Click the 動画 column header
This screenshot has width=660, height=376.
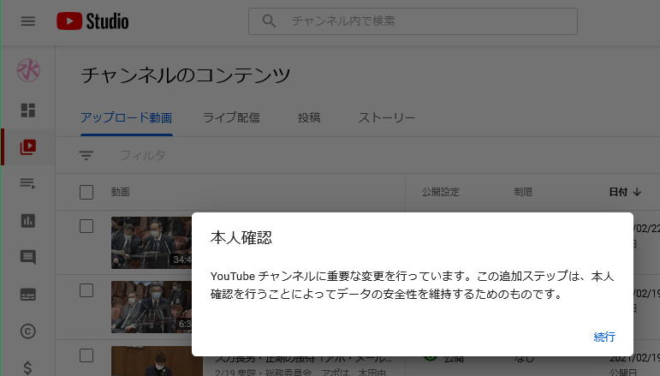[121, 192]
